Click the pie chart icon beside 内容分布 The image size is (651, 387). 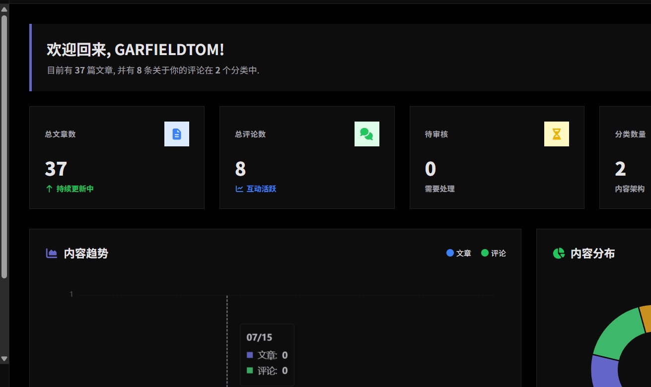[559, 254]
